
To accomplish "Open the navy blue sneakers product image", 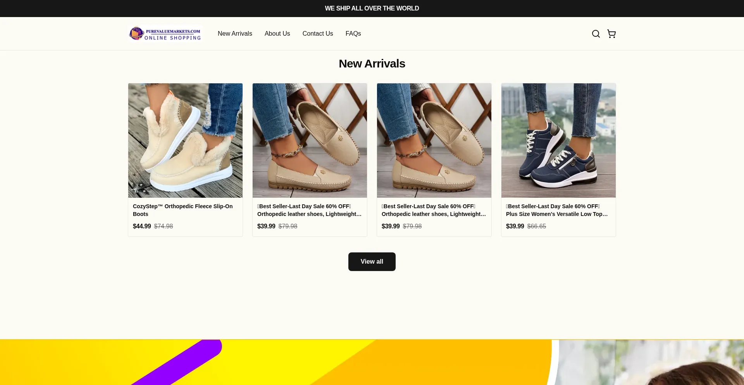I will coord(558,140).
